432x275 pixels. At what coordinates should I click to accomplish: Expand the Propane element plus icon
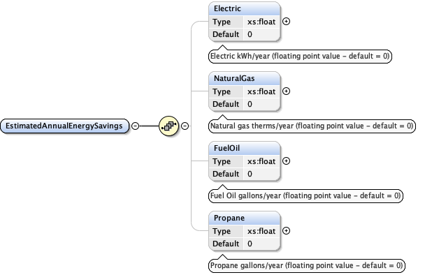[287, 231]
